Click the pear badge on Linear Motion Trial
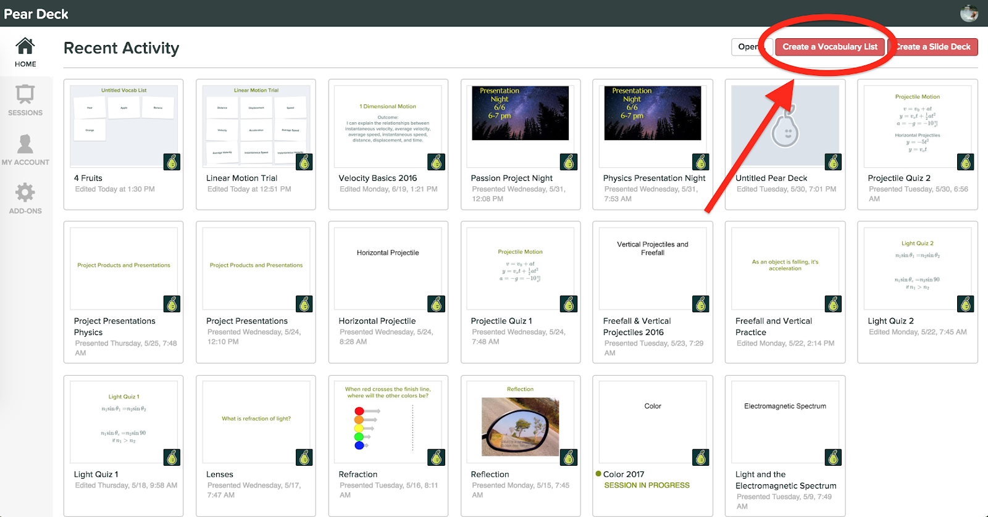988x517 pixels. click(x=304, y=162)
